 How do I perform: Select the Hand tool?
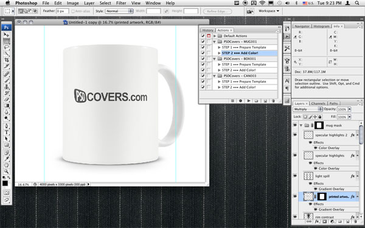coord(6,165)
